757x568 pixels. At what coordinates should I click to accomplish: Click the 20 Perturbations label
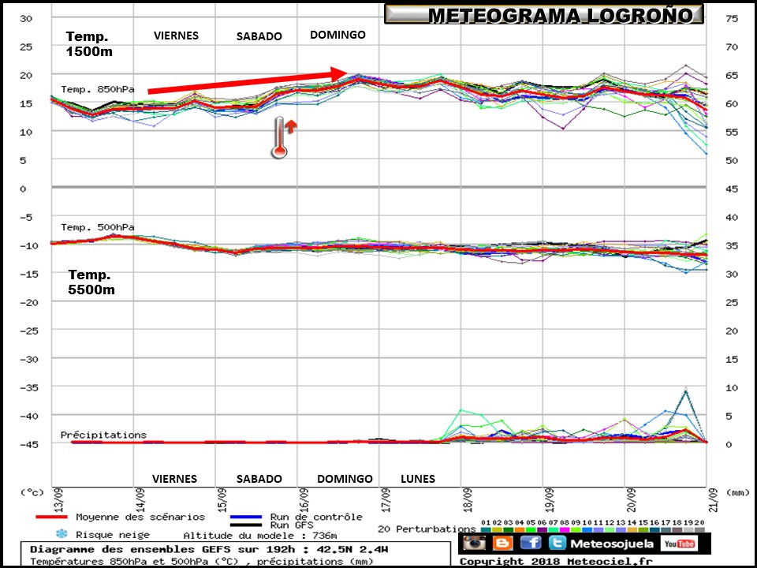coord(427,529)
